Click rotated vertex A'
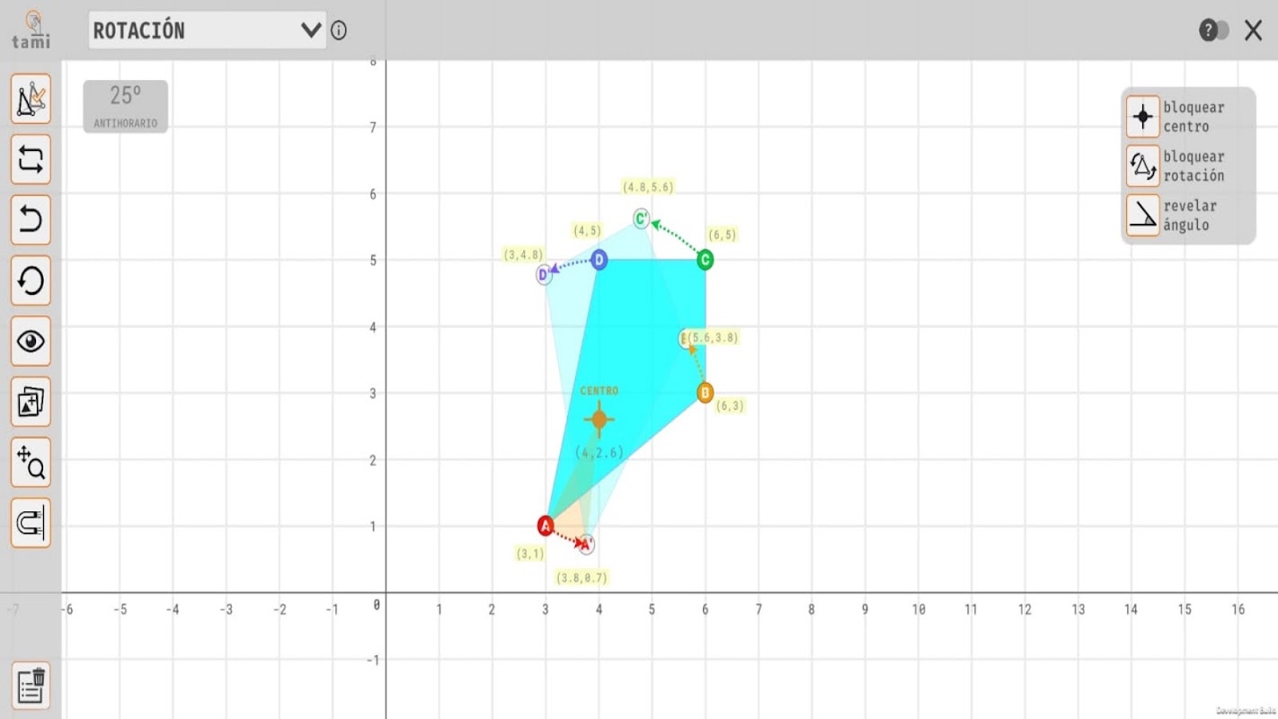This screenshot has height=719, width=1278. (x=586, y=545)
